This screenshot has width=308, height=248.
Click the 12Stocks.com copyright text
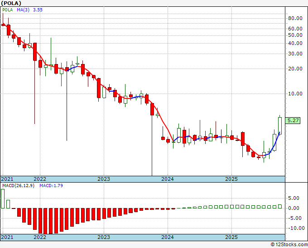pyautogui.click(x=289, y=244)
